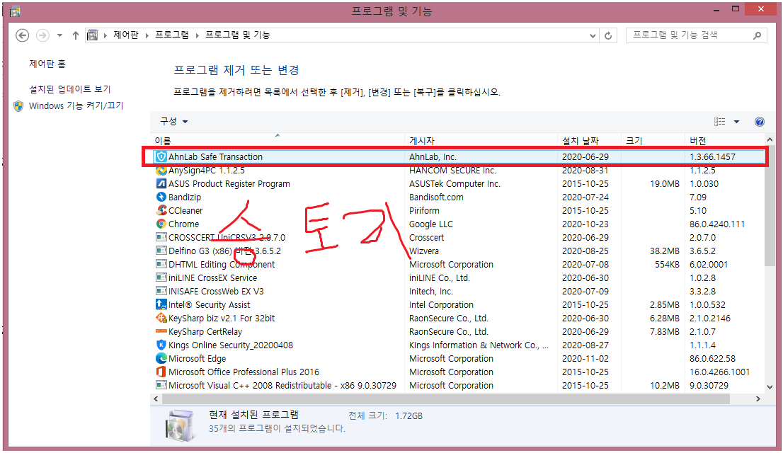Click the AnySign4PC program icon
783x453 pixels.
tap(161, 171)
